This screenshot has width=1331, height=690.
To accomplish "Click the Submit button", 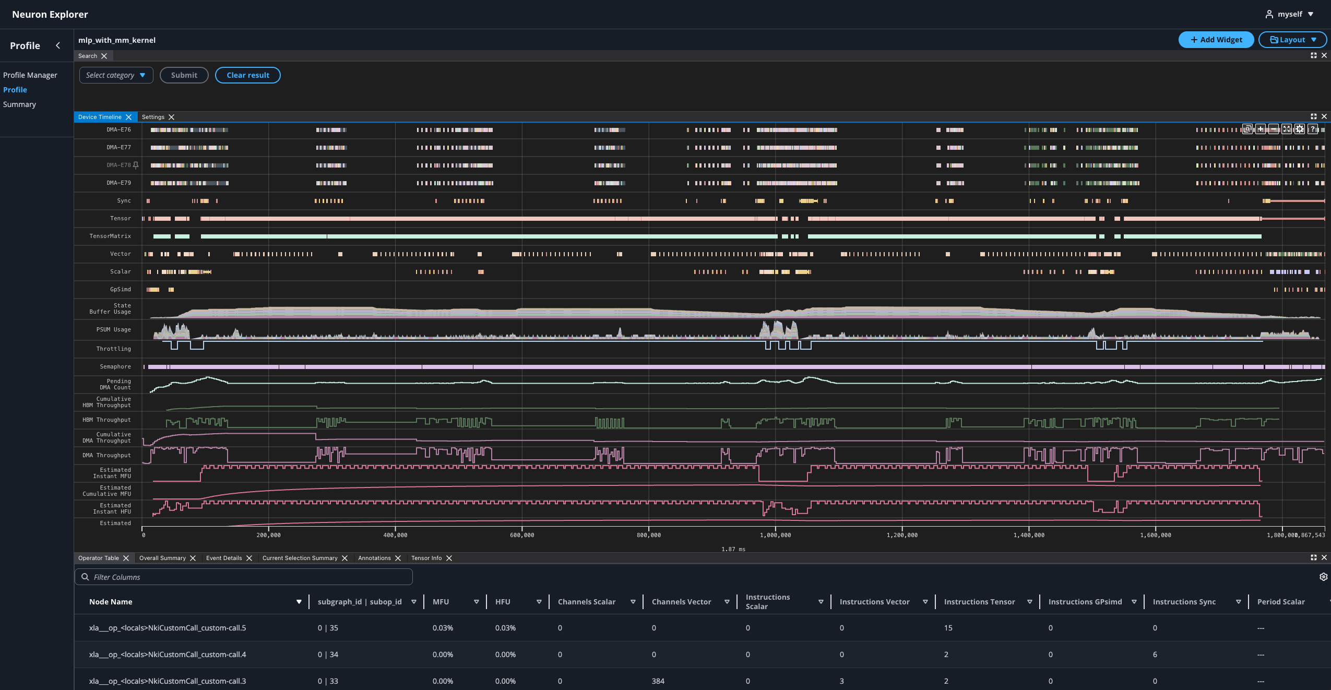I will [x=184, y=75].
